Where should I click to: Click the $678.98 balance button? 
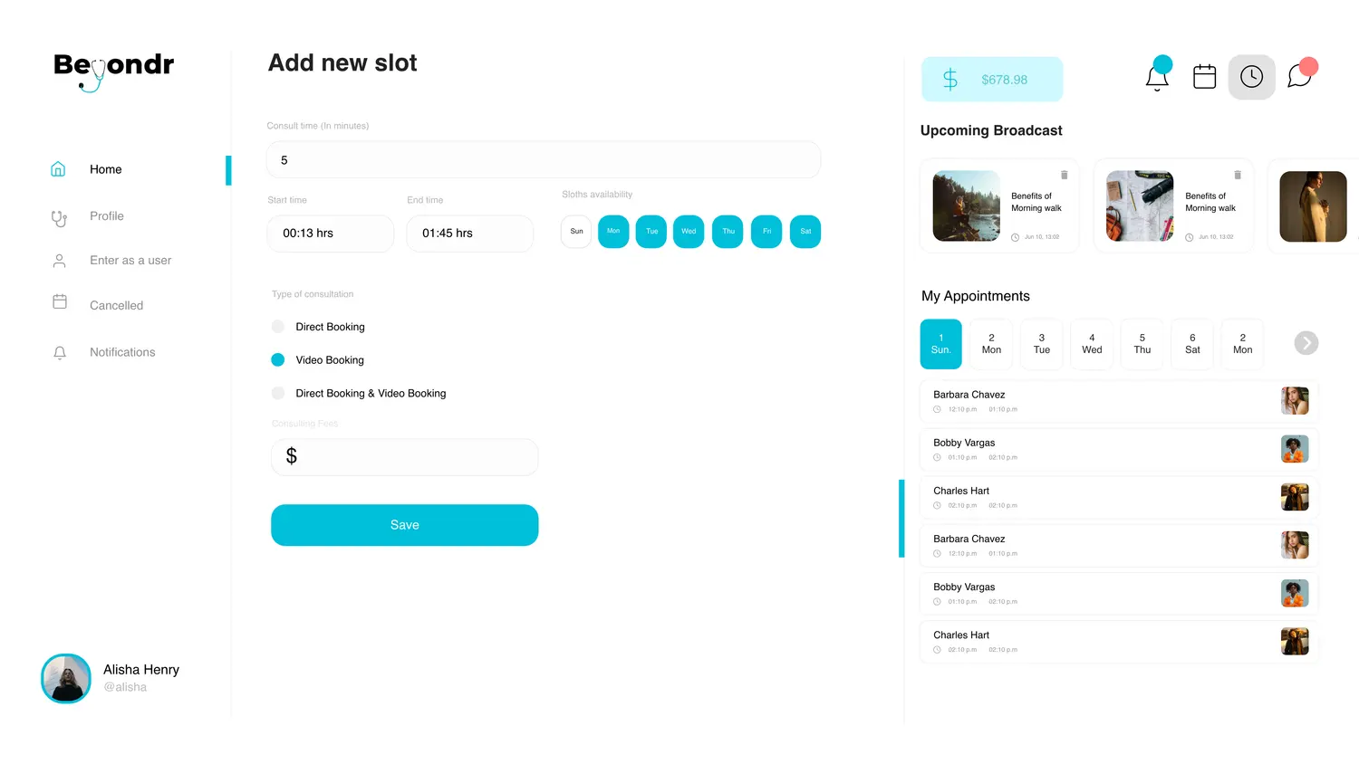pos(992,80)
